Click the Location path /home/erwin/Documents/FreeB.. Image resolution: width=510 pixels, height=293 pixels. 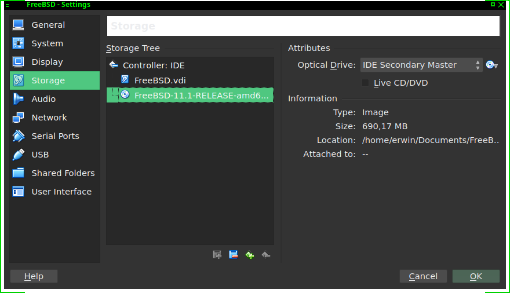(430, 140)
